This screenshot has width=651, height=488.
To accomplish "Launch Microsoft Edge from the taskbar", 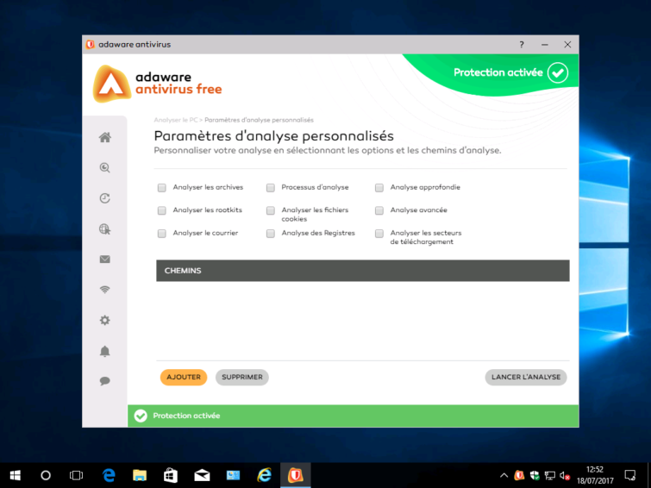I will (x=109, y=475).
